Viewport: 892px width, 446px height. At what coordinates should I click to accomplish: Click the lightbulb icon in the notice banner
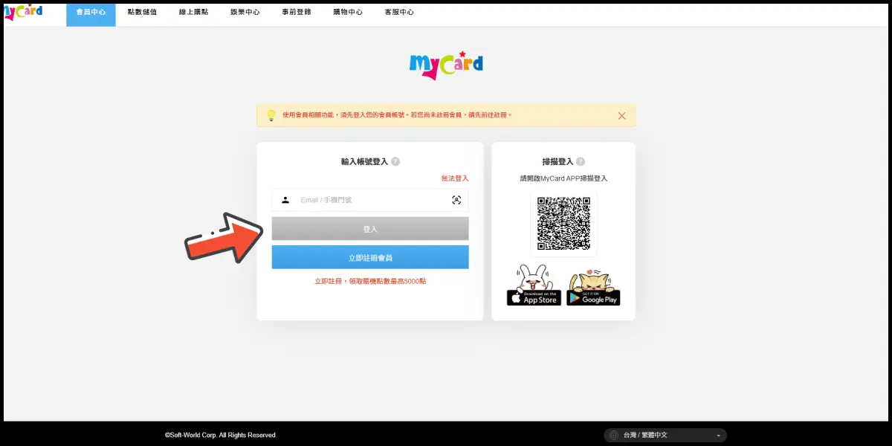pos(271,115)
